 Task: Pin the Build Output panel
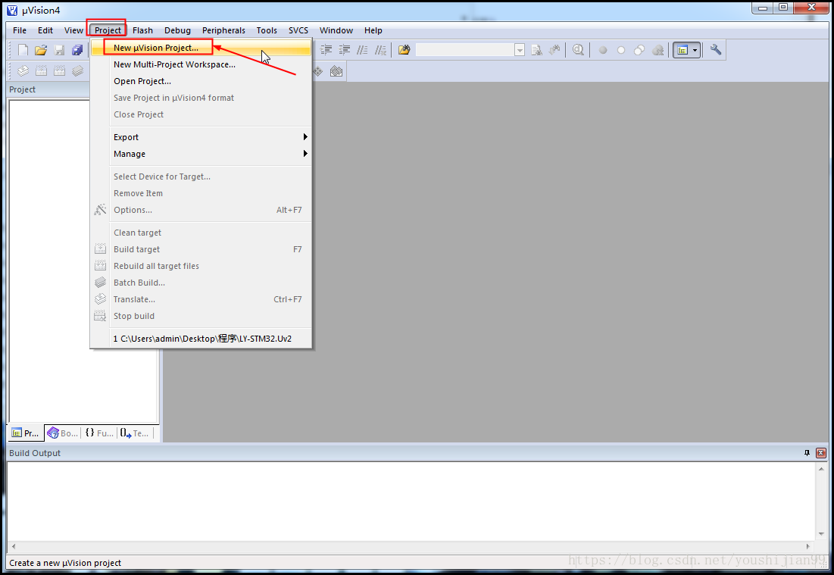[x=807, y=453]
